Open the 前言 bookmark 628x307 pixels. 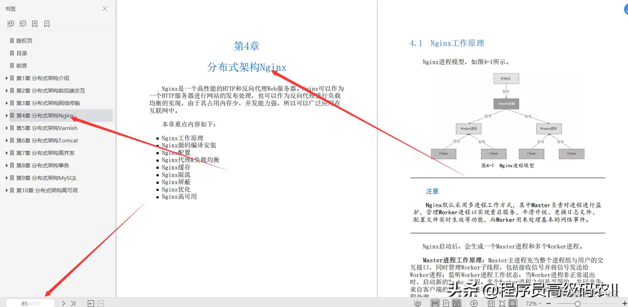point(22,66)
